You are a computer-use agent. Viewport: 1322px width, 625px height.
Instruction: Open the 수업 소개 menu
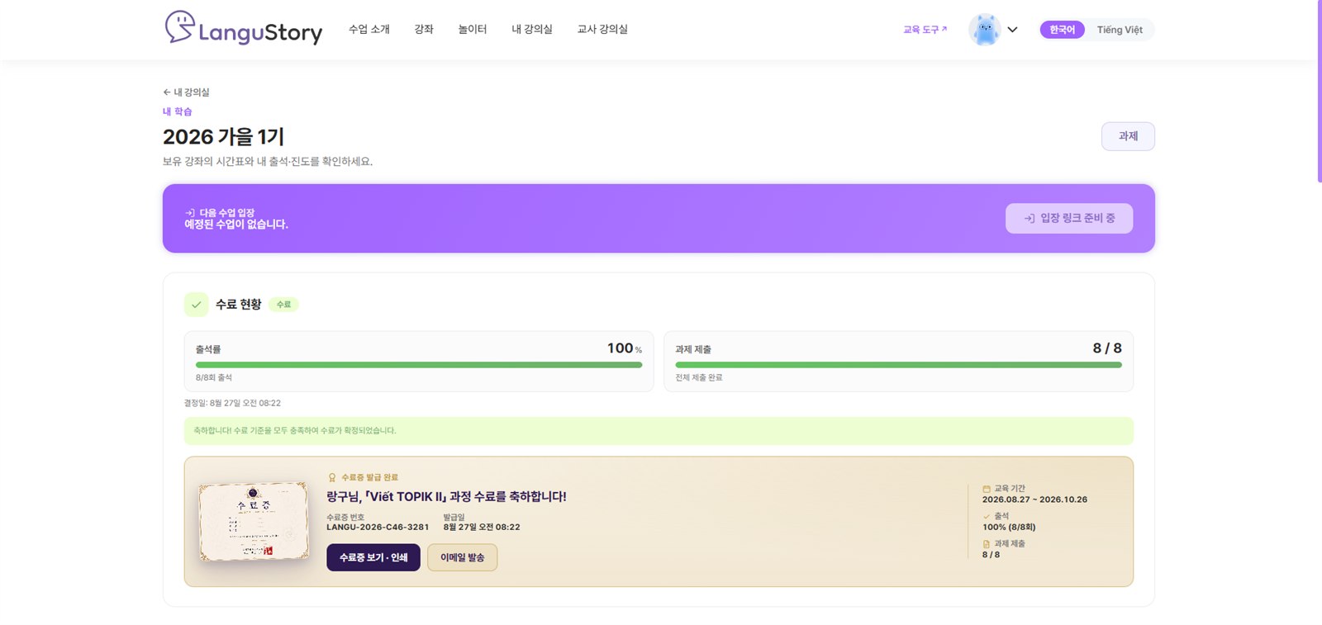click(369, 29)
